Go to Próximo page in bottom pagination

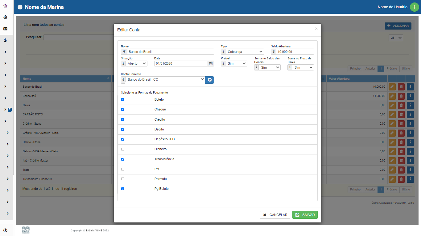392,190
